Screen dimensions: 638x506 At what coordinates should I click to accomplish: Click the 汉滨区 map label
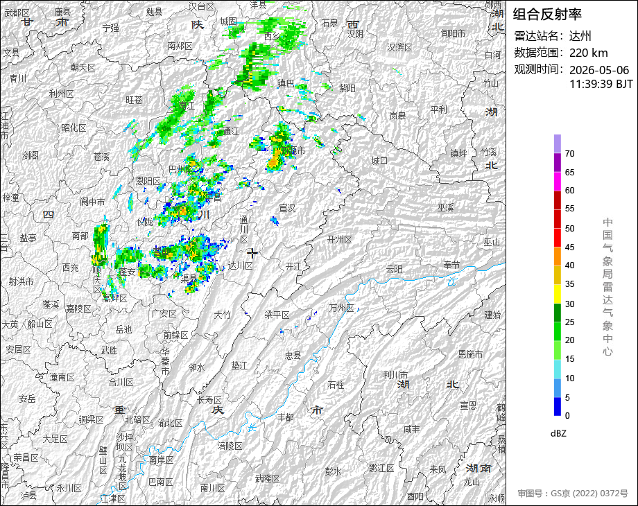399,48
